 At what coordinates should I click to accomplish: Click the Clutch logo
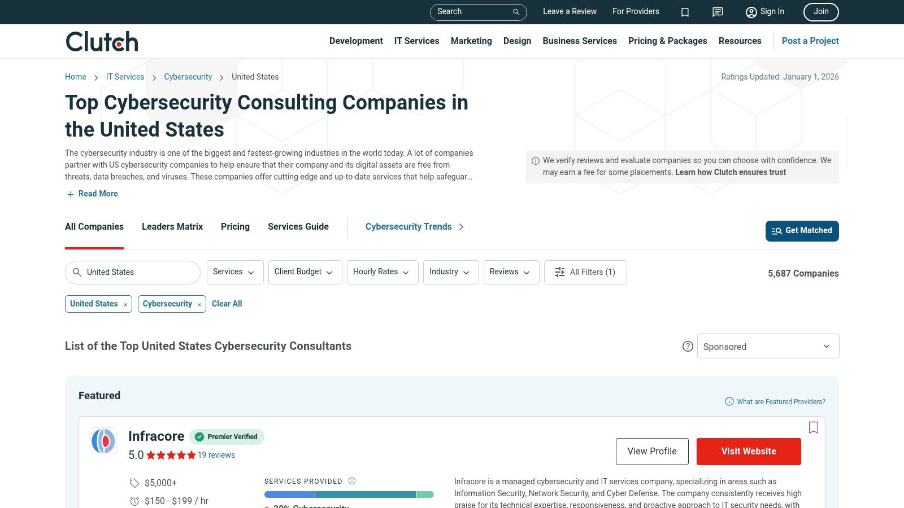[x=101, y=41]
